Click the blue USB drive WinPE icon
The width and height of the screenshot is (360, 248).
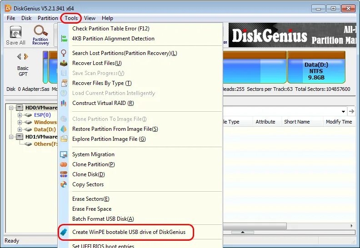[x=64, y=232]
